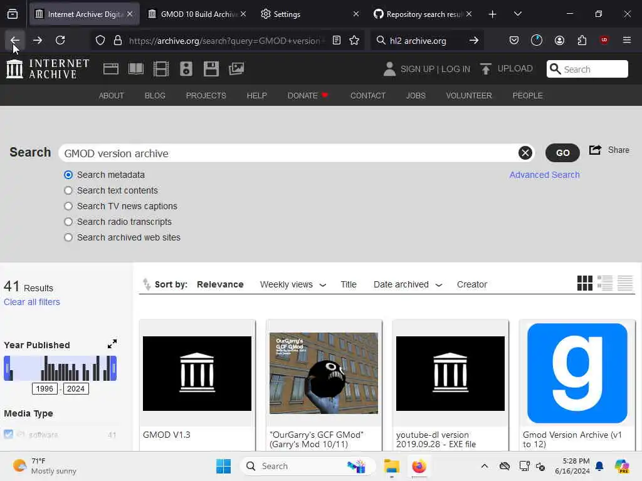
Task: Open Firefox View tab icon
Action: pyautogui.click(x=13, y=14)
